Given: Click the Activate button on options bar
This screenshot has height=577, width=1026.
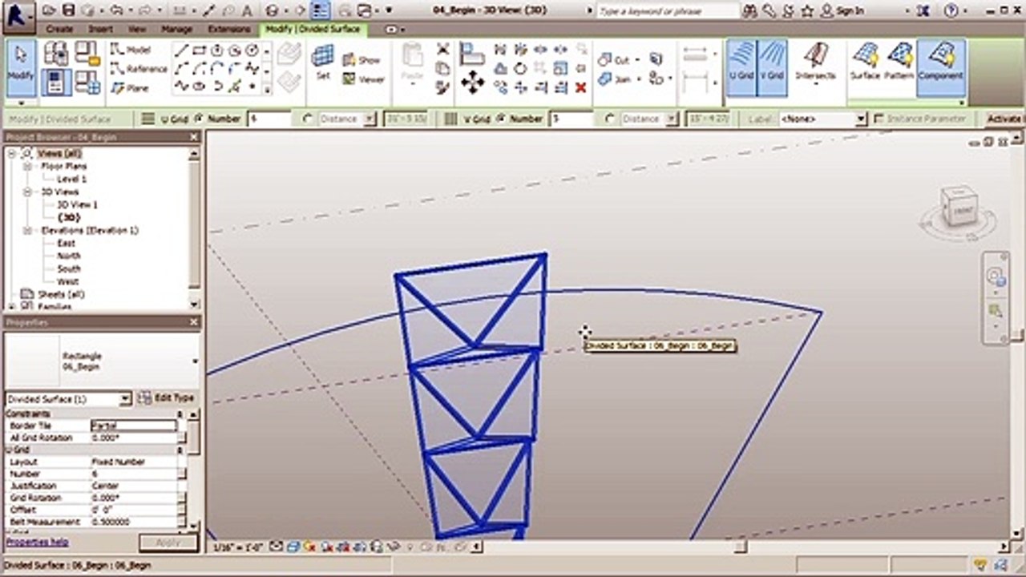Looking at the screenshot, I should click(1005, 119).
